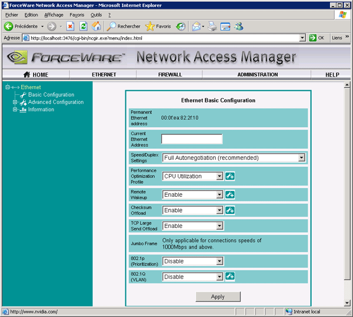Select Information tree item
Image resolution: width=353 pixels, height=317 pixels.
pos(41,110)
